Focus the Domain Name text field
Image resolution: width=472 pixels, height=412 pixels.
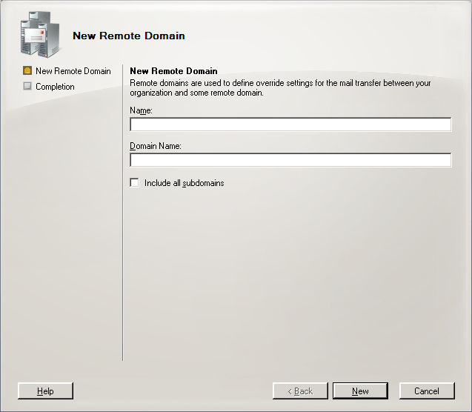[x=290, y=160]
